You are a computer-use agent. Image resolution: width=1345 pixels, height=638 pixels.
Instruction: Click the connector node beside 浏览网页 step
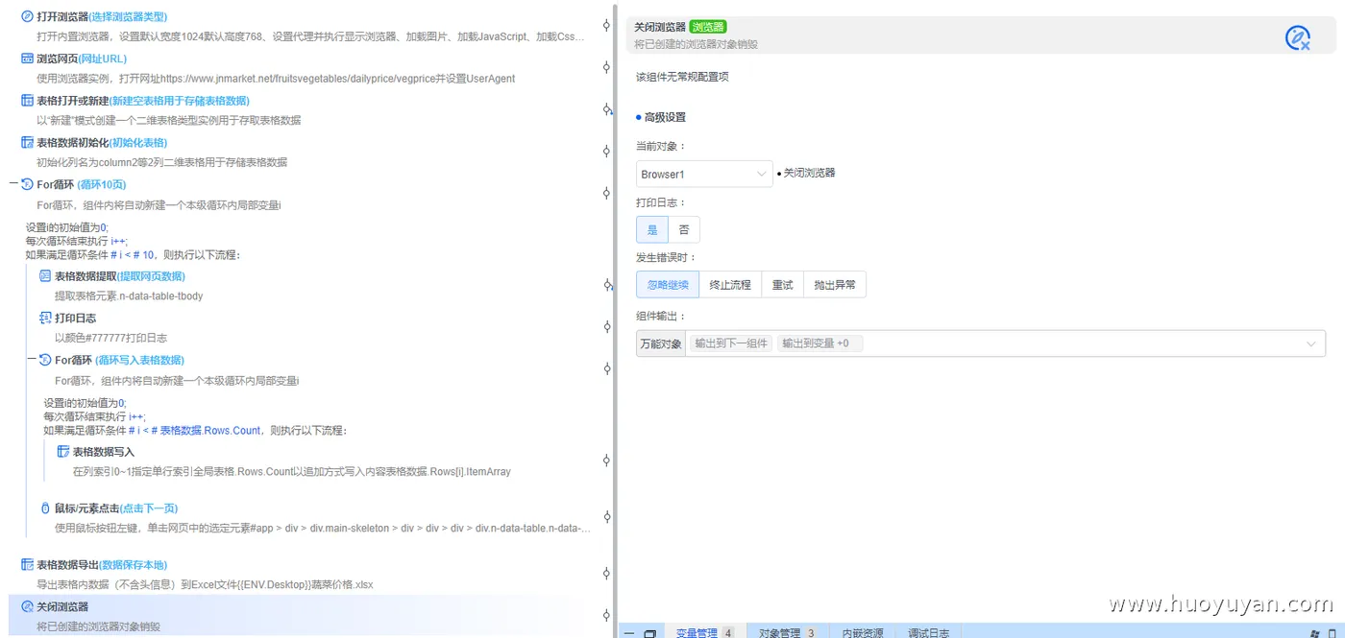pos(606,67)
